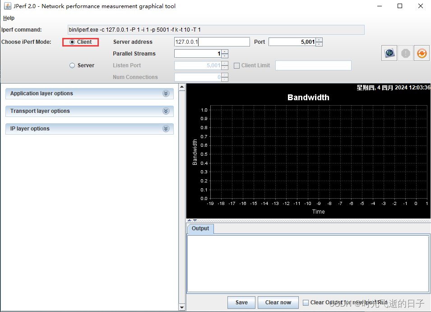The height and width of the screenshot is (312, 431).
Task: Click the Time axis label
Action: 318,212
